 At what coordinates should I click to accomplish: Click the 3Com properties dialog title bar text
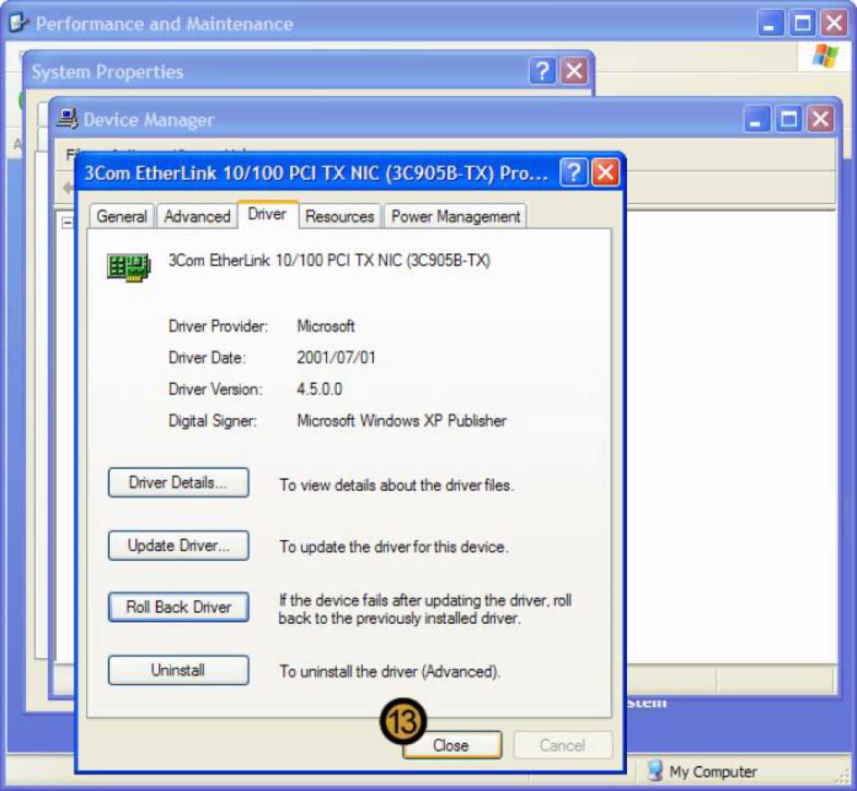[x=316, y=173]
